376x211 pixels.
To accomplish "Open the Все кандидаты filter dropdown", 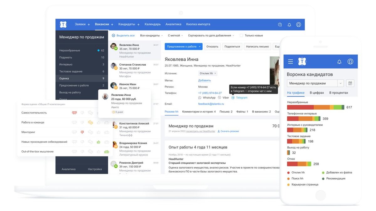I will pos(151,36).
